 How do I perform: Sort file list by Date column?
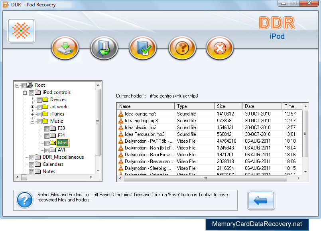[x=262, y=106]
